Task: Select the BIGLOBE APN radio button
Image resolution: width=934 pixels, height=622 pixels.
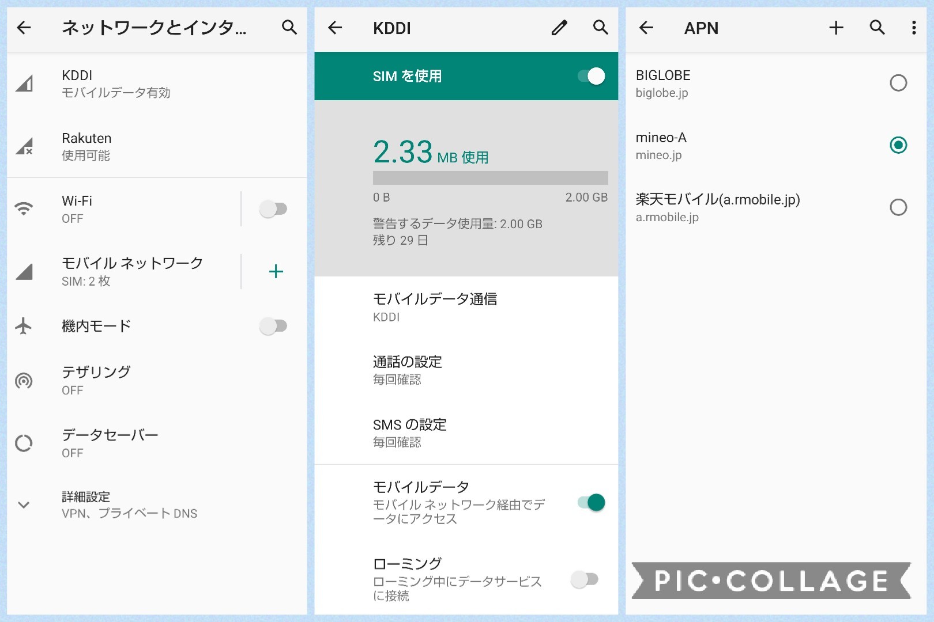Action: coord(898,83)
